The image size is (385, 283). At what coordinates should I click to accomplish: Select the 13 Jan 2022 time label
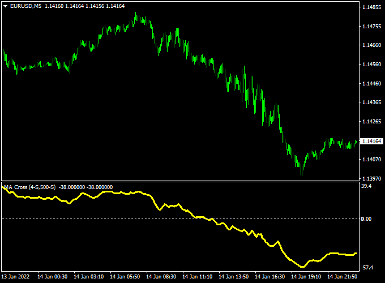click(x=15, y=277)
